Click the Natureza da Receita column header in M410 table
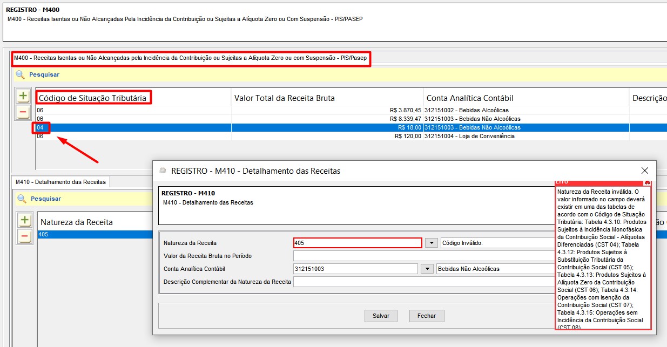Screen dimensions: 667x347 [x=95, y=222]
